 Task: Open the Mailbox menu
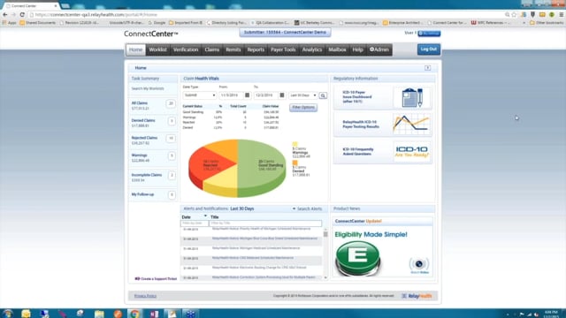coord(337,49)
